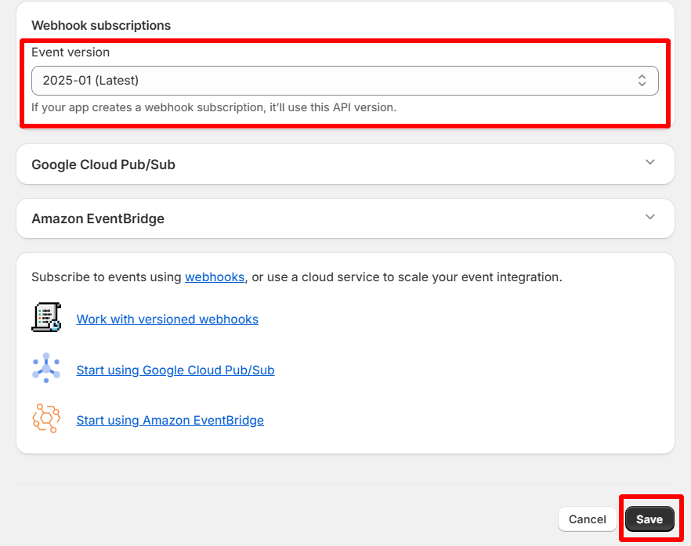Image resolution: width=691 pixels, height=546 pixels.
Task: Click the orange Amazon EventBridge logo icon
Action: coord(46,418)
